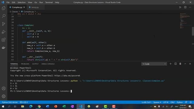Open the terminal selector dropdown '1: Code'
Image resolution: width=194 pixels, height=109 pixels.
[154, 64]
